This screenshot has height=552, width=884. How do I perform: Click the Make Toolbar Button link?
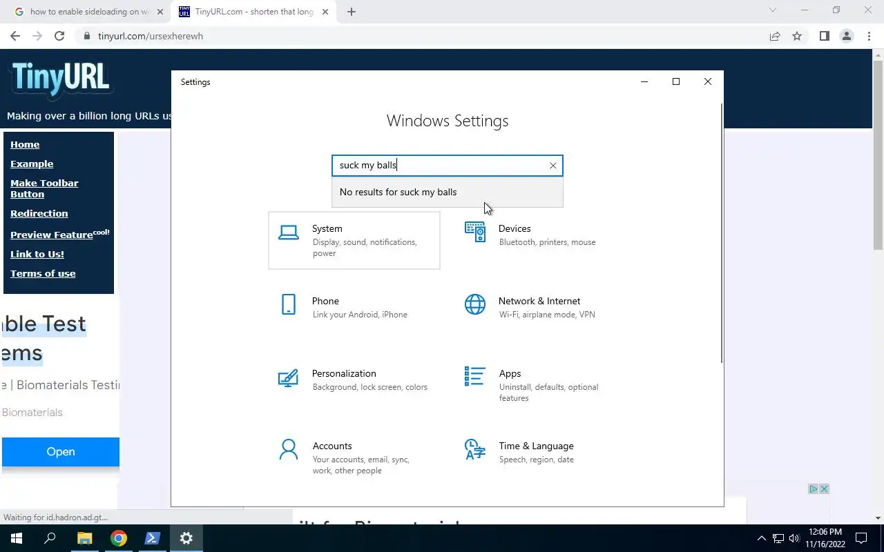44,188
